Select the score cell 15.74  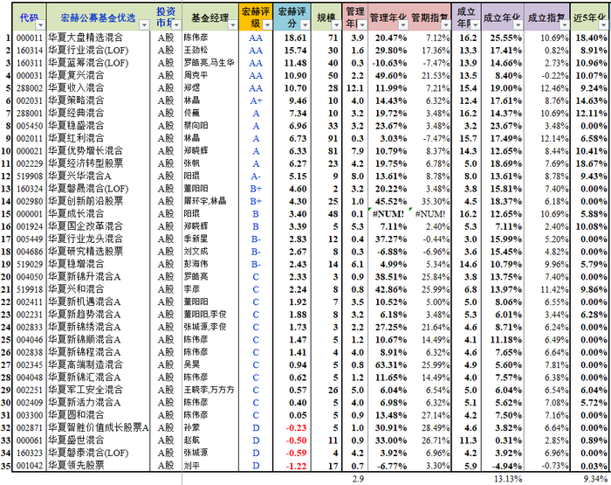[x=292, y=51]
